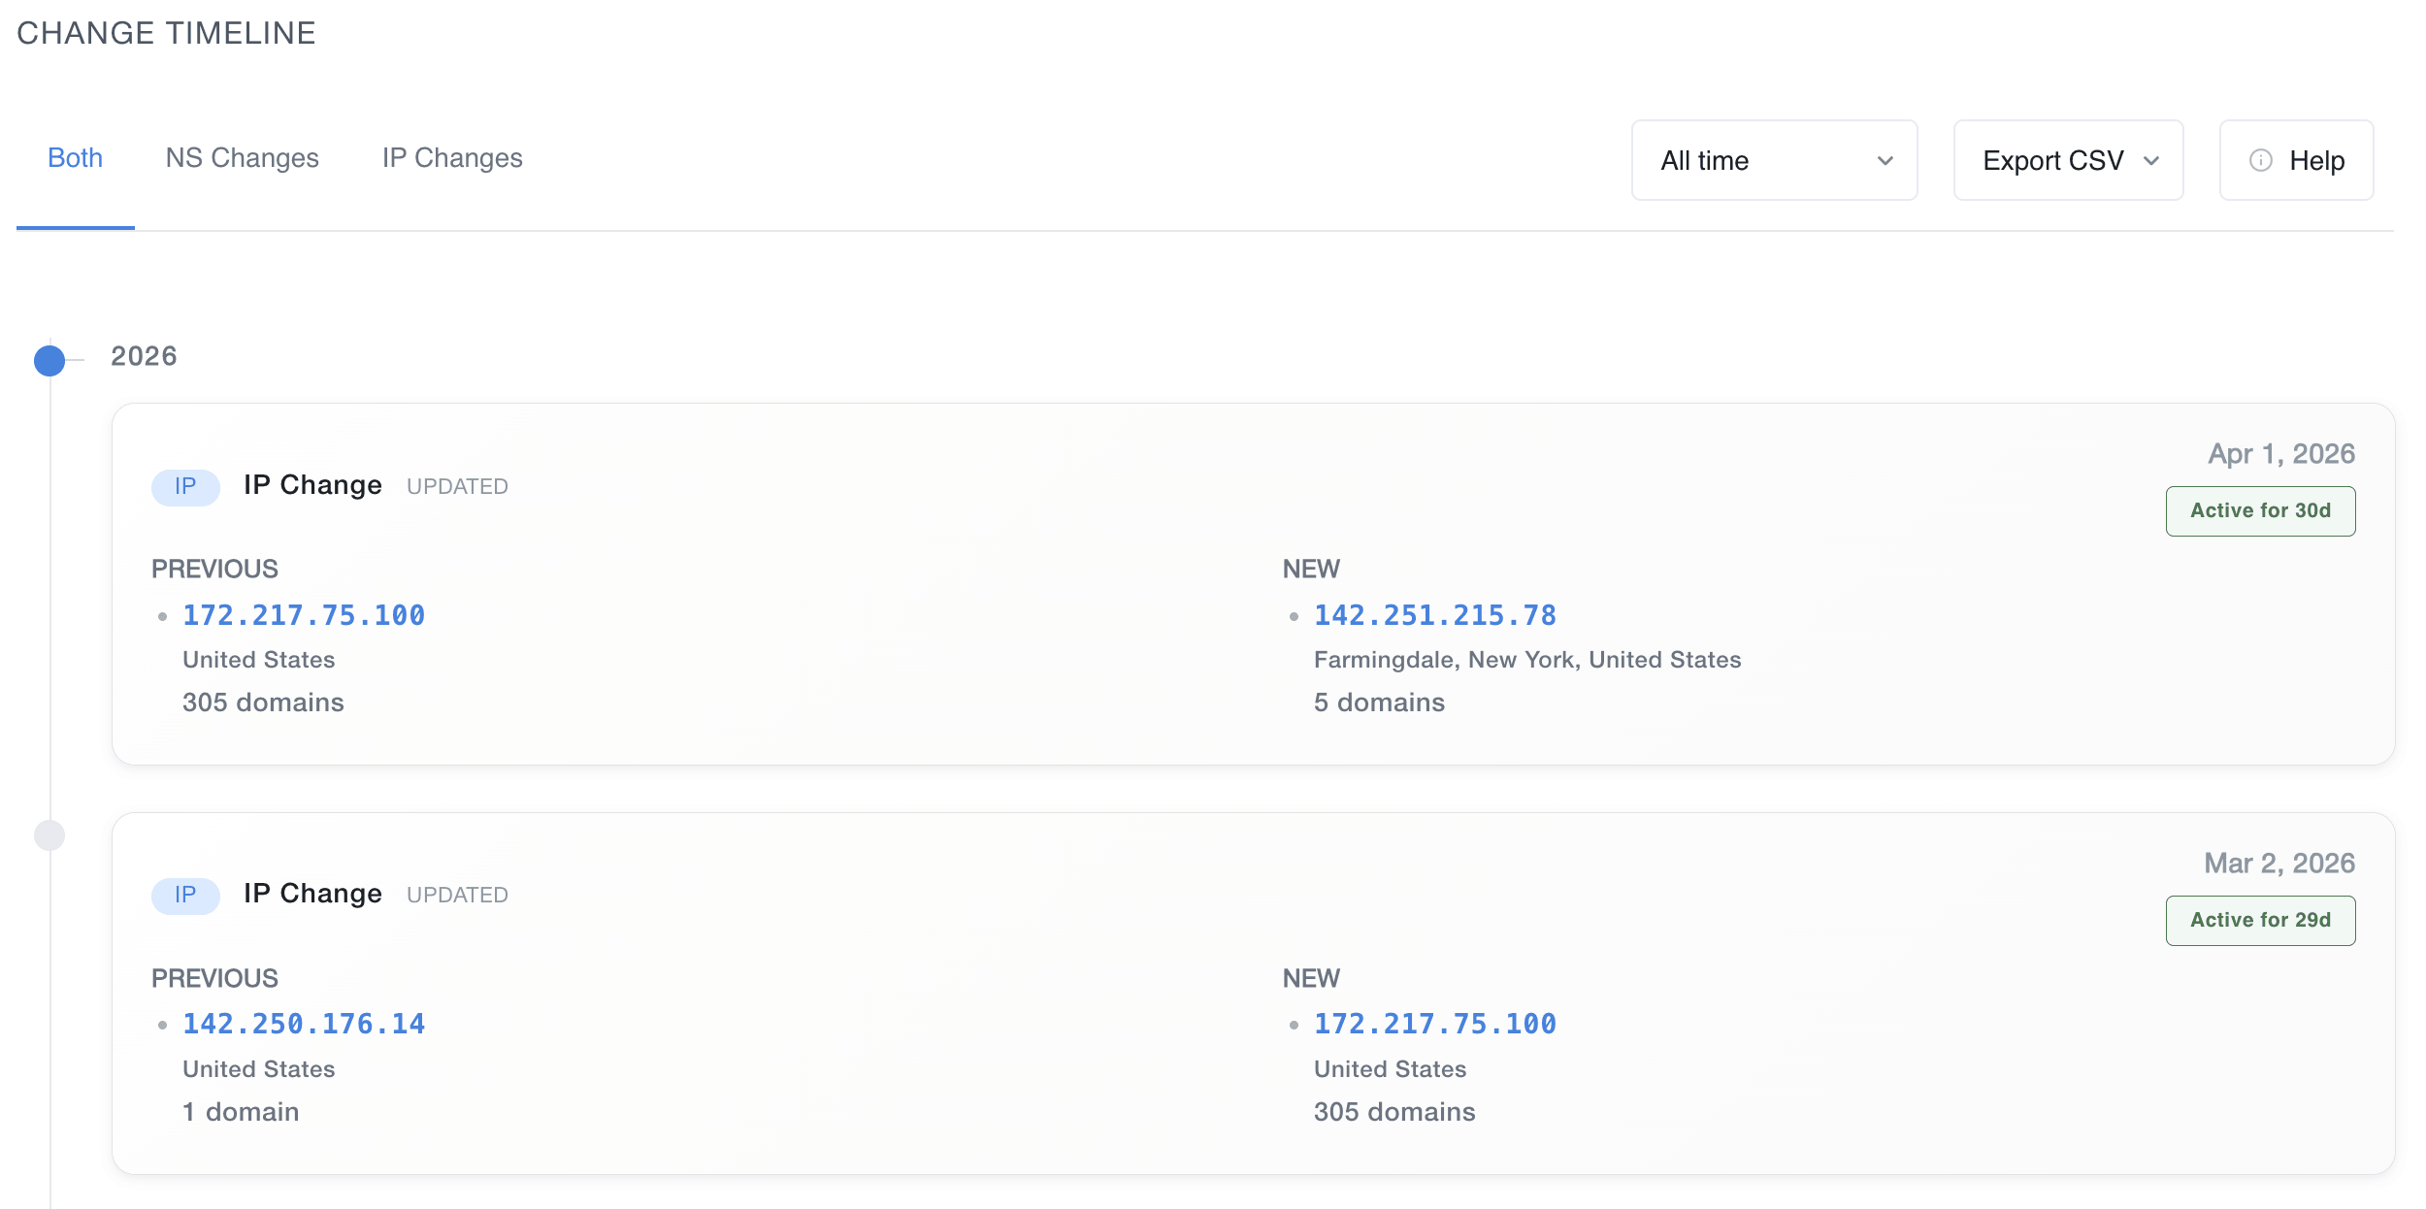Open the Export CSV dropdown
Viewport: 2426px width, 1209px height.
click(2068, 160)
